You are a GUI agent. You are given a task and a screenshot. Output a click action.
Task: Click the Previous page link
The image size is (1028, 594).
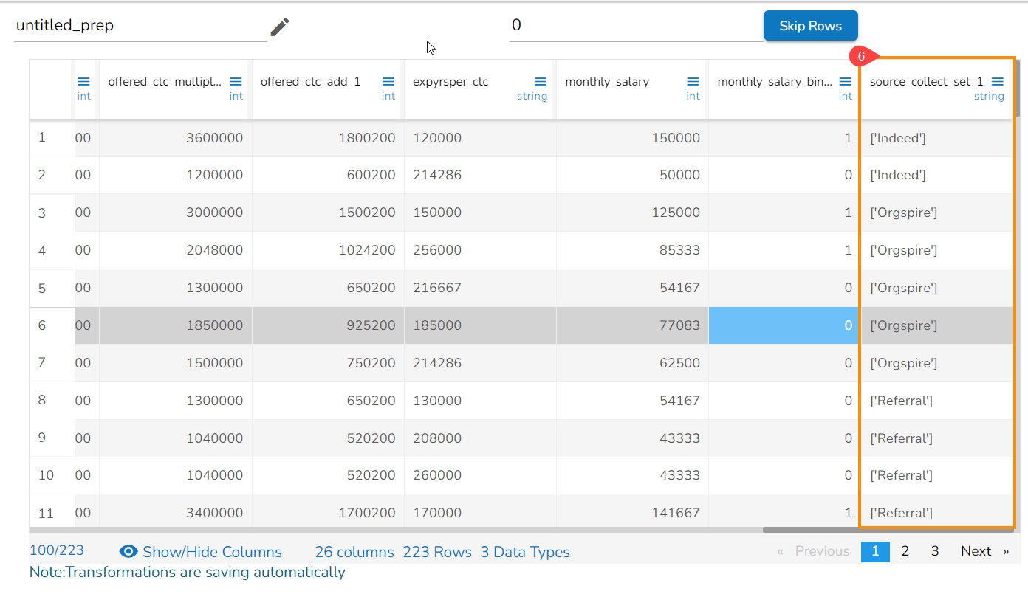click(x=821, y=551)
